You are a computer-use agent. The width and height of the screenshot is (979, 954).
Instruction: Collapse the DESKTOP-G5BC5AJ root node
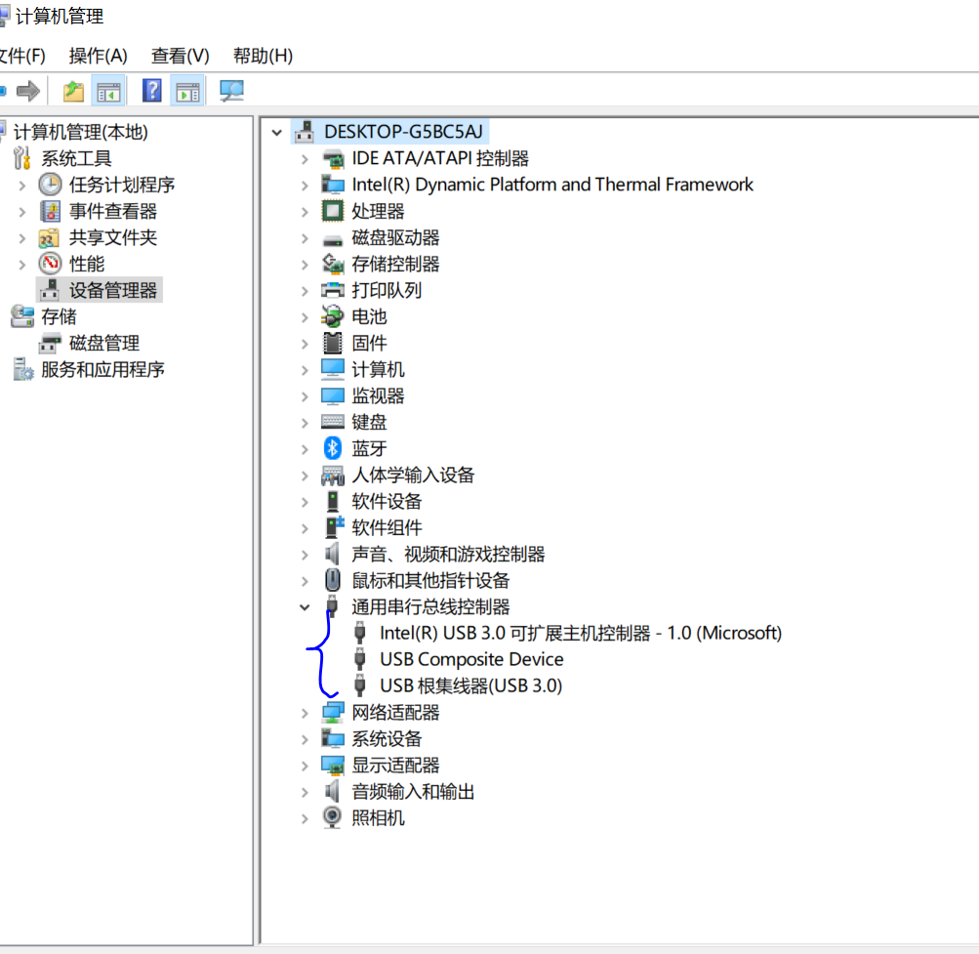(276, 133)
